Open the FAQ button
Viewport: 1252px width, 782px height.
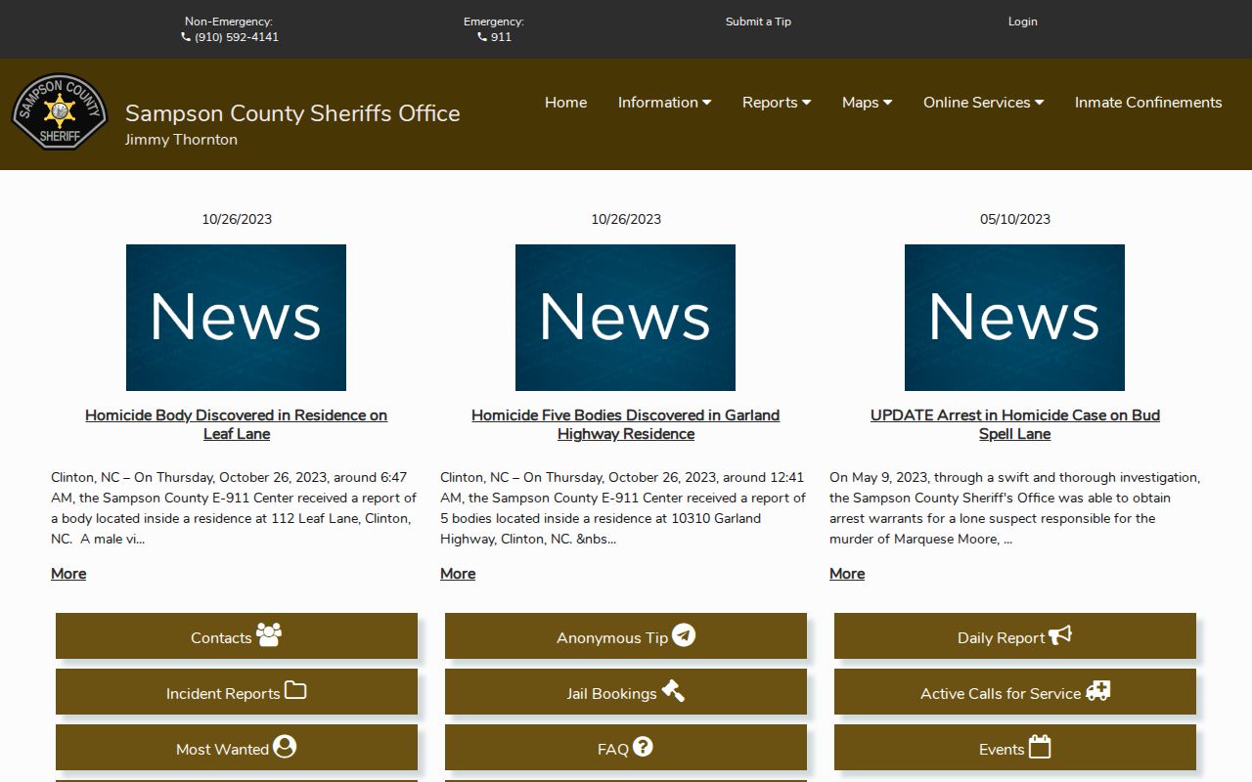[x=626, y=748]
